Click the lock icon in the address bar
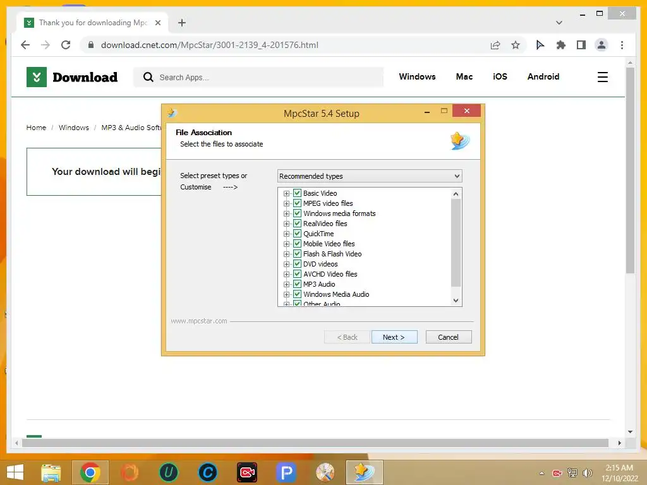 91,45
